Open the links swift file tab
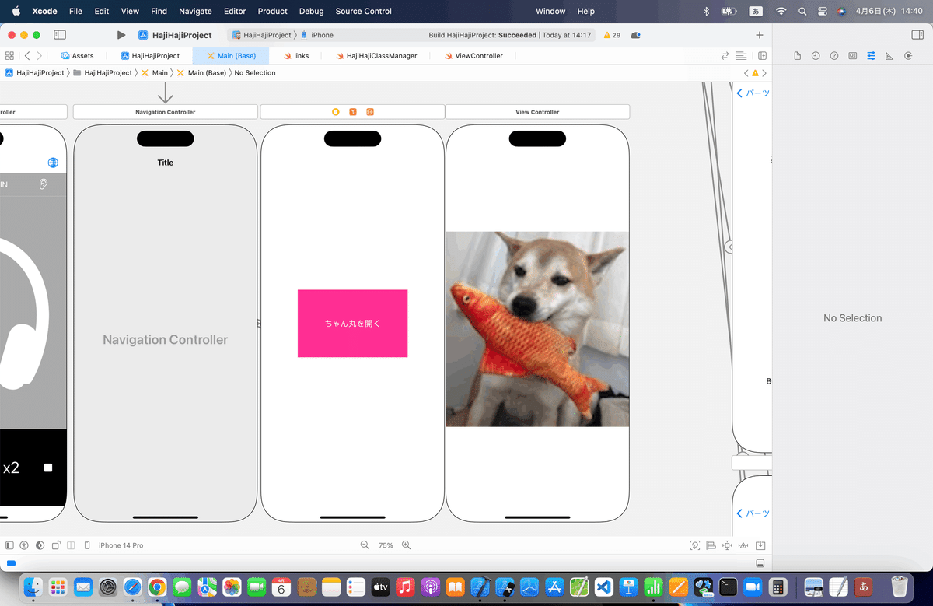The width and height of the screenshot is (933, 606). pyautogui.click(x=296, y=56)
